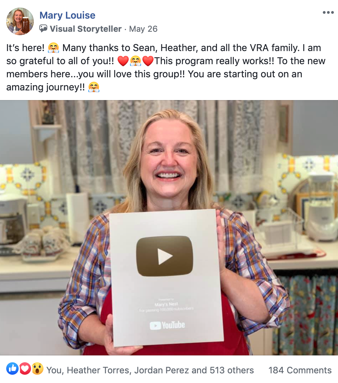
Task: Click the first red heart emoji
Action: point(123,61)
